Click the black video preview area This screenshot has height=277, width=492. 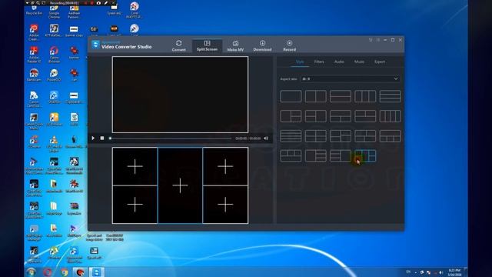(x=180, y=95)
